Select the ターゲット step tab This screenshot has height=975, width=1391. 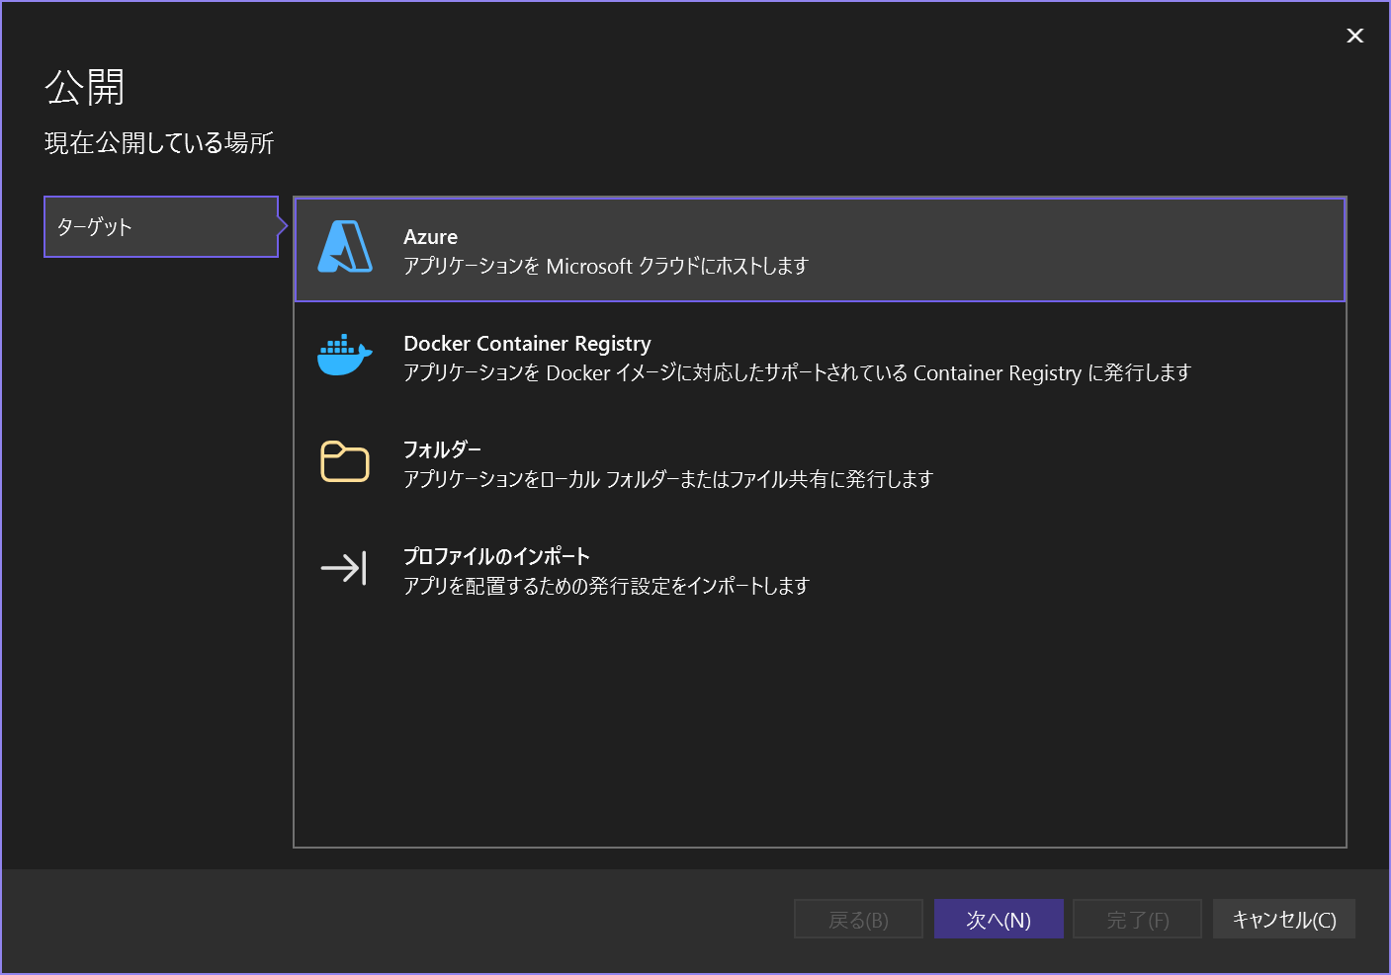[161, 227]
